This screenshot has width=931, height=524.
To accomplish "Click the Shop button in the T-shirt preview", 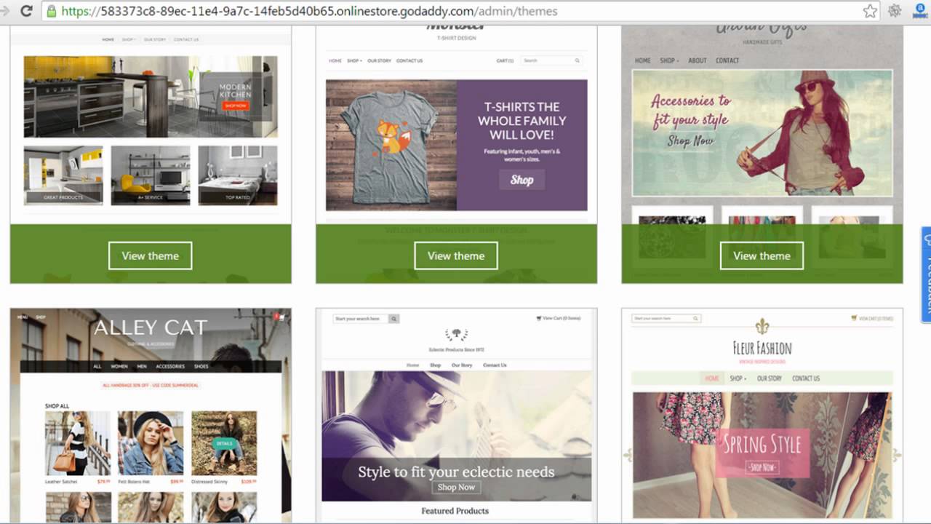I will click(522, 180).
